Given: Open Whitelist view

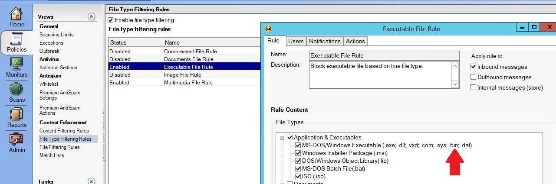Looking at the screenshot, I should [x=49, y=84].
